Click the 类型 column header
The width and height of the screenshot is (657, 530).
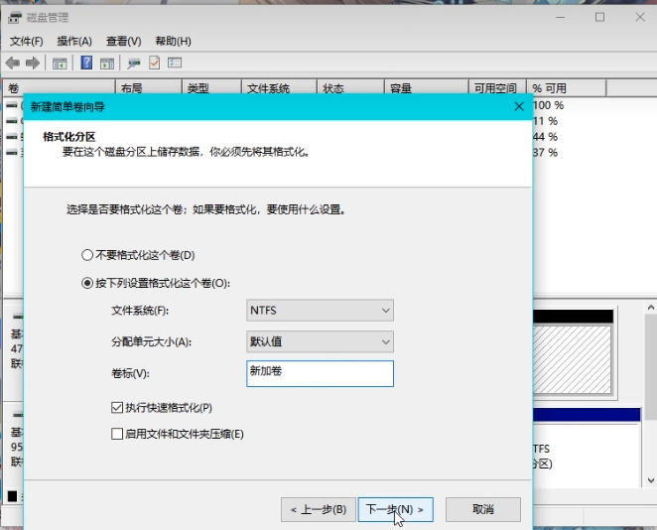click(x=212, y=88)
